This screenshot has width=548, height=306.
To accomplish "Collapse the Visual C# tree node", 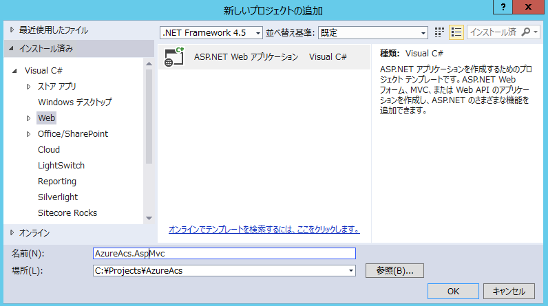I will (x=14, y=71).
